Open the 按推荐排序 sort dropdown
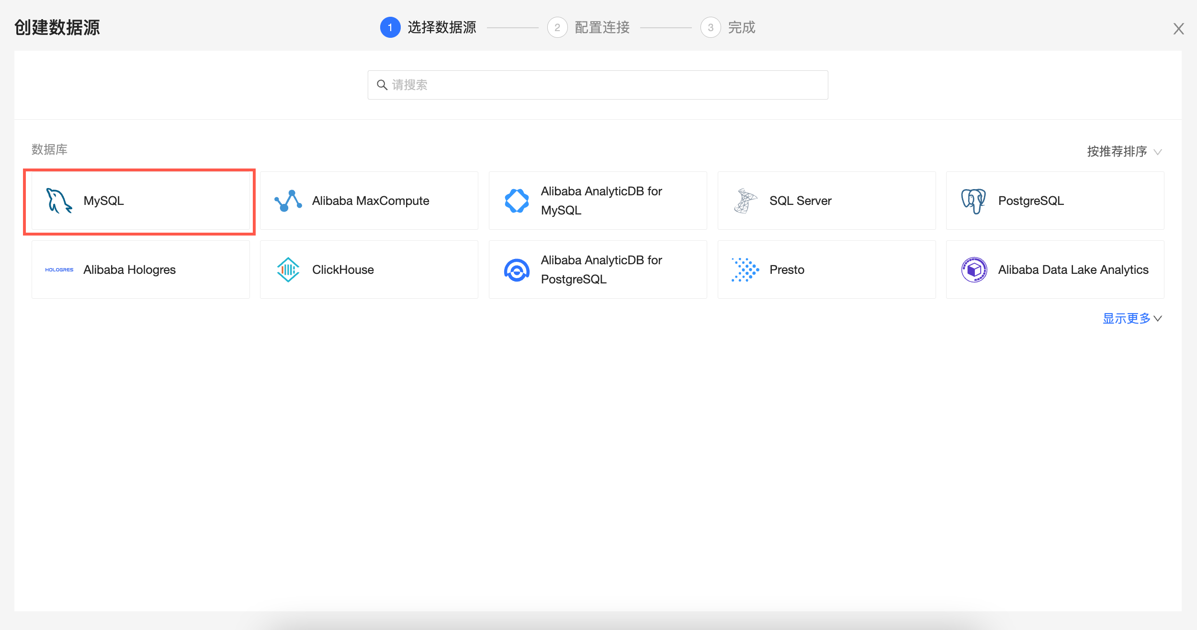The image size is (1197, 630). 1124,151
